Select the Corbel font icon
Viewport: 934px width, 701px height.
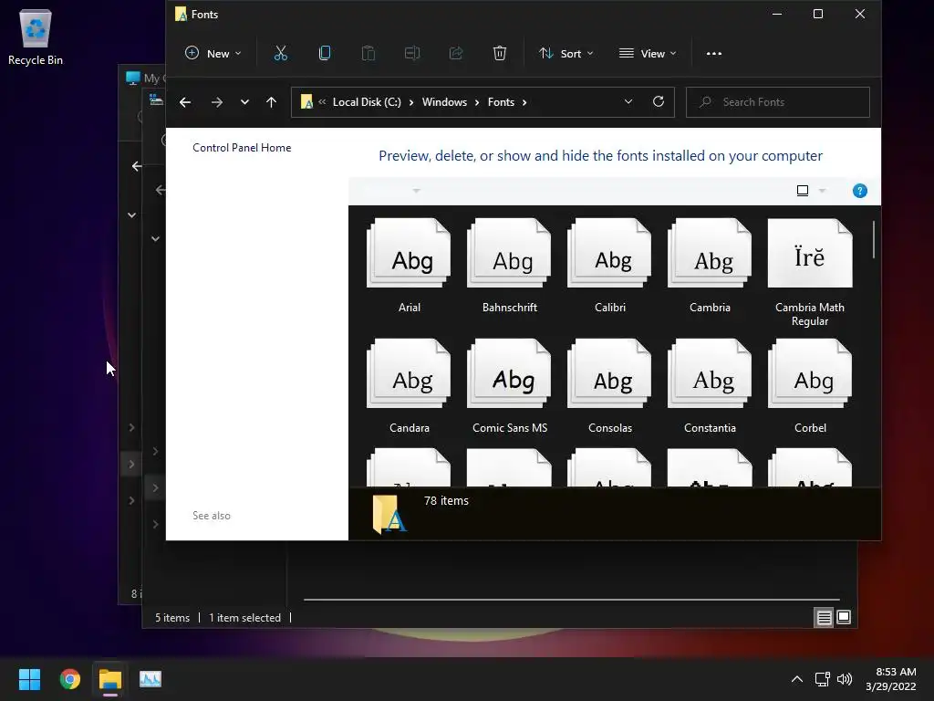810,386
